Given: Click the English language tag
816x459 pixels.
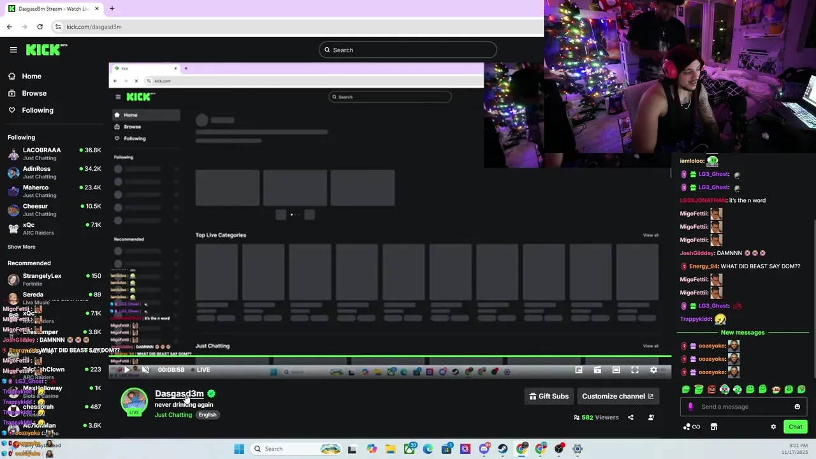Looking at the screenshot, I should [x=207, y=415].
